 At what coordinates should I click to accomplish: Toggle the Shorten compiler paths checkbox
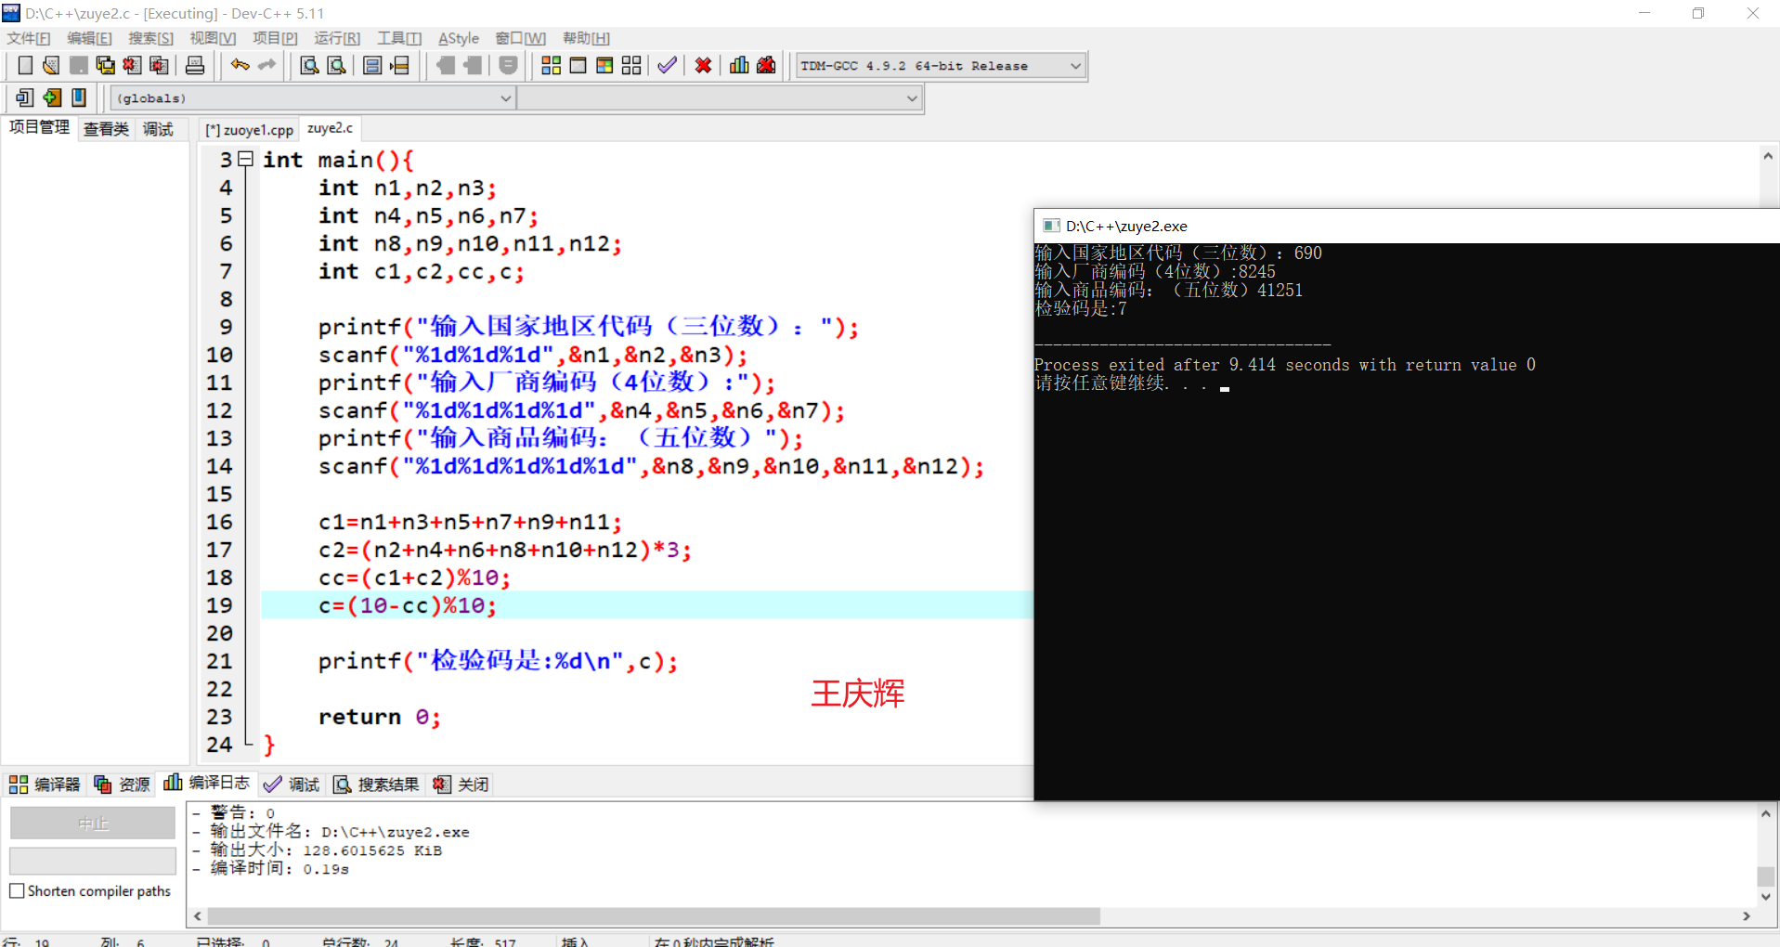[x=17, y=890]
